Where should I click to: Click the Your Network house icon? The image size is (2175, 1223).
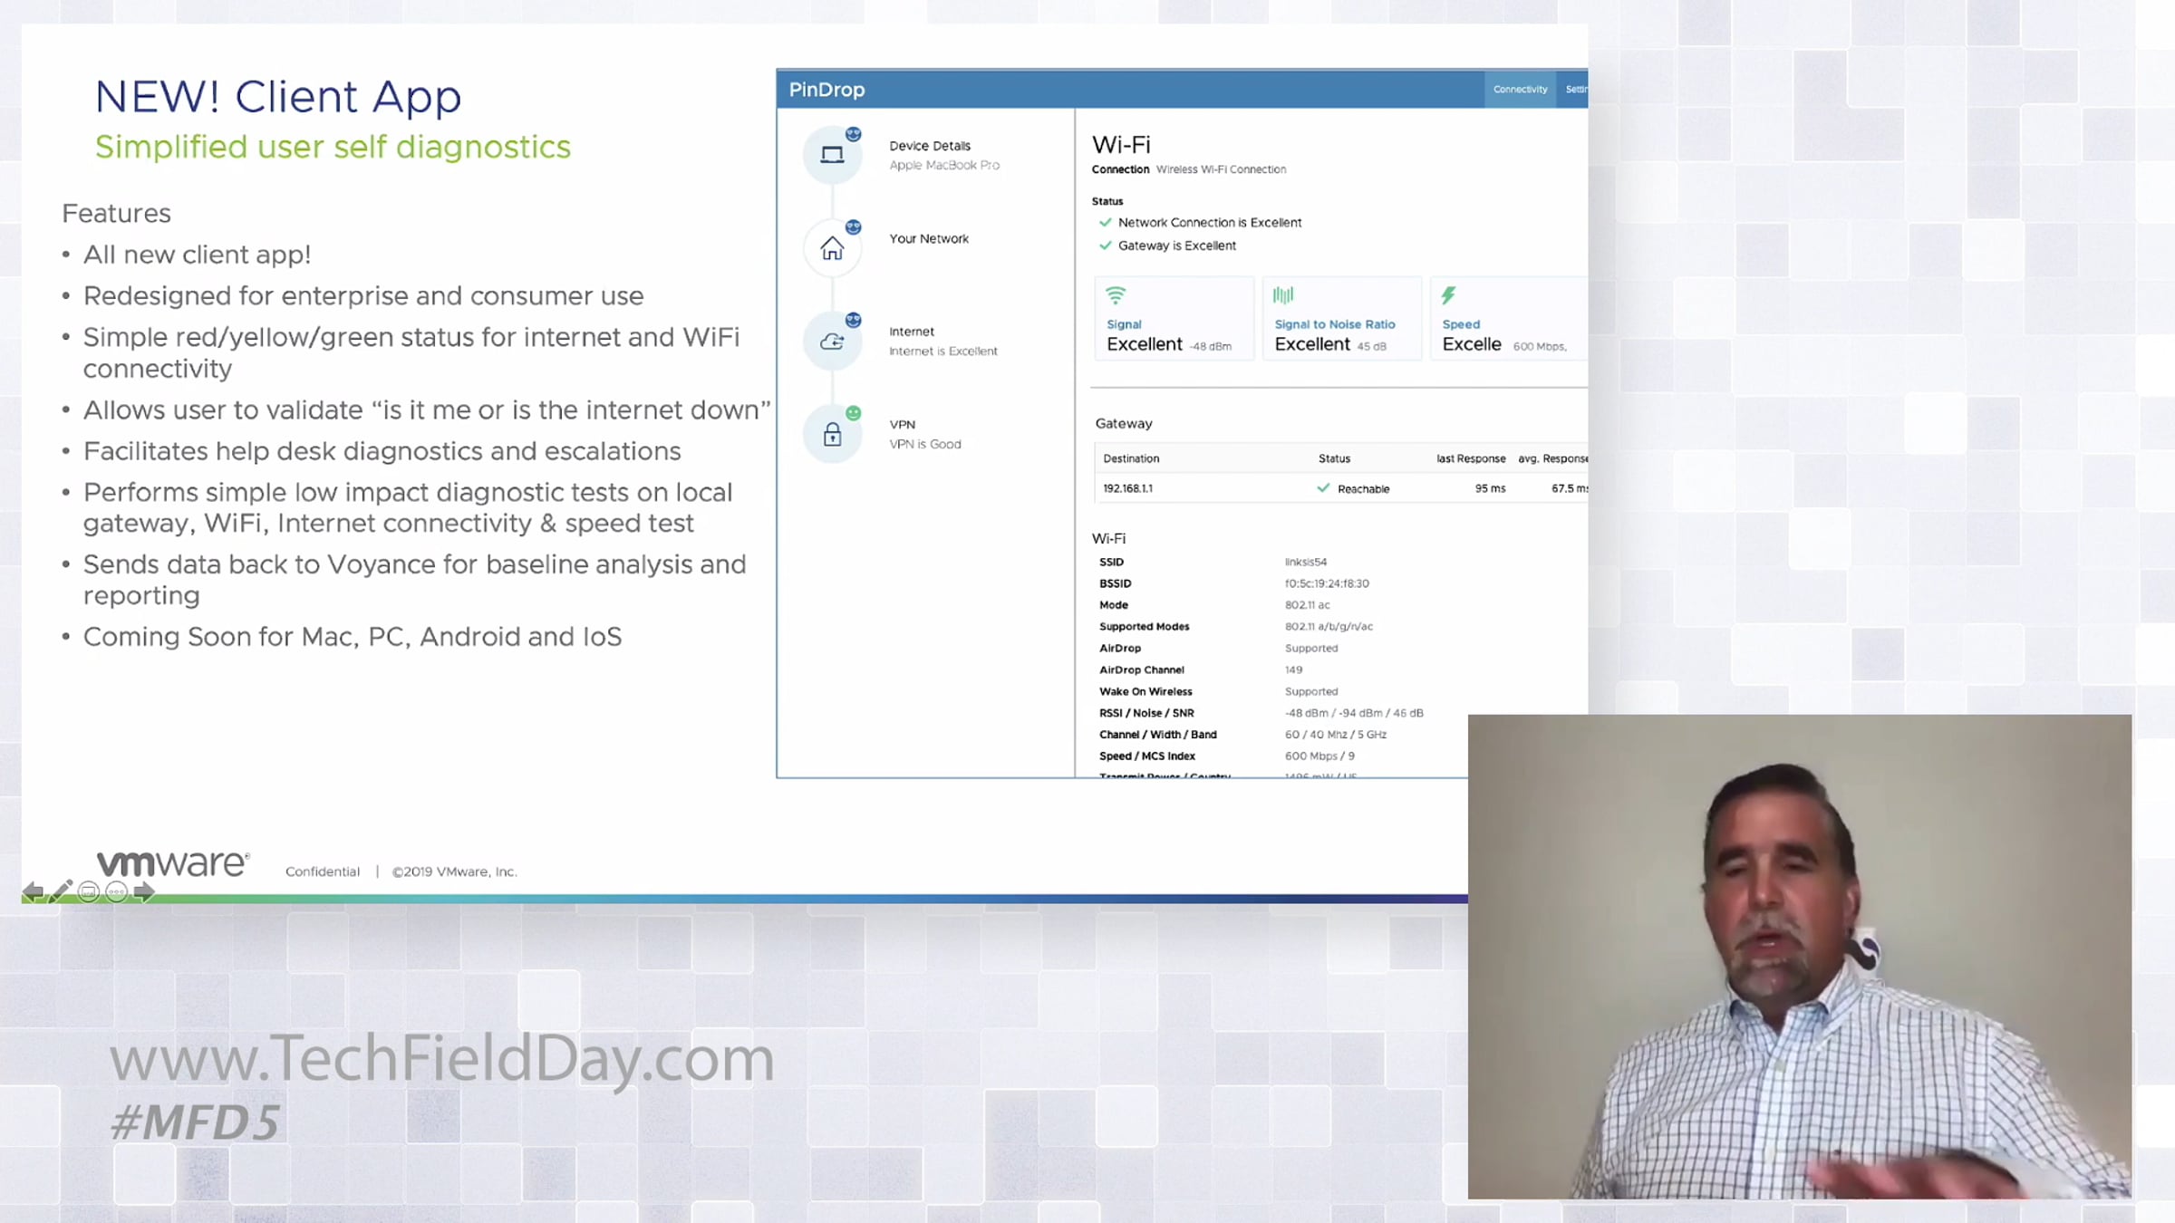click(832, 248)
